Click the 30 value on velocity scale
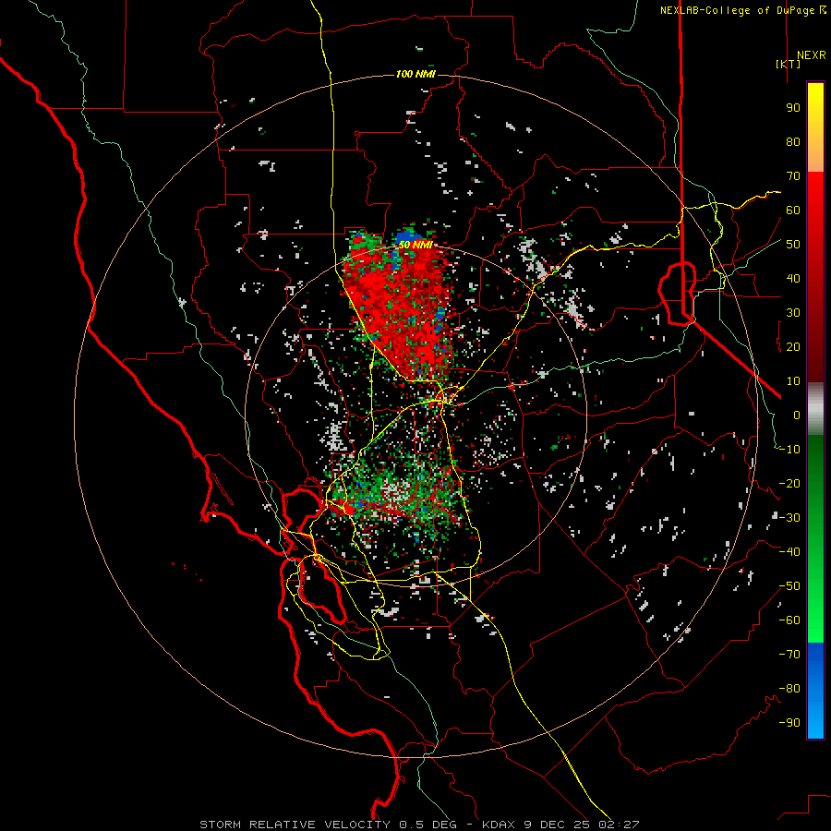The width and height of the screenshot is (831, 831). click(x=793, y=313)
